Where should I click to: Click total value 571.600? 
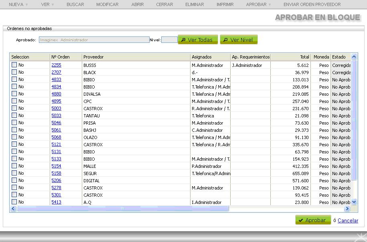click(300, 181)
